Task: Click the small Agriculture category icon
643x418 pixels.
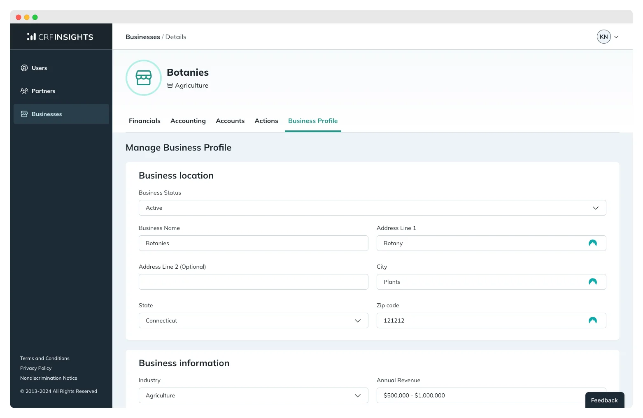Action: (x=170, y=85)
